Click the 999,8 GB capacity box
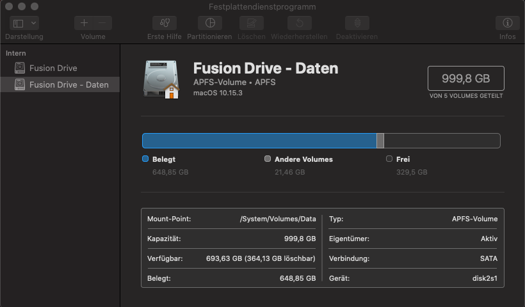 coord(465,79)
